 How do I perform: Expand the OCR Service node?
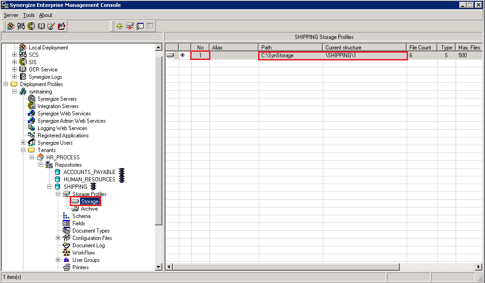click(14, 70)
